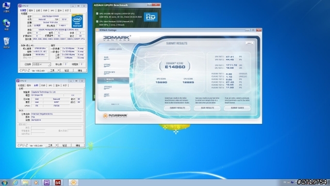Image resolution: width=330 pixels, height=186 pixels.
Task: Click the Intel HD Graphics logo in AIDA64
Action: (x=151, y=17)
